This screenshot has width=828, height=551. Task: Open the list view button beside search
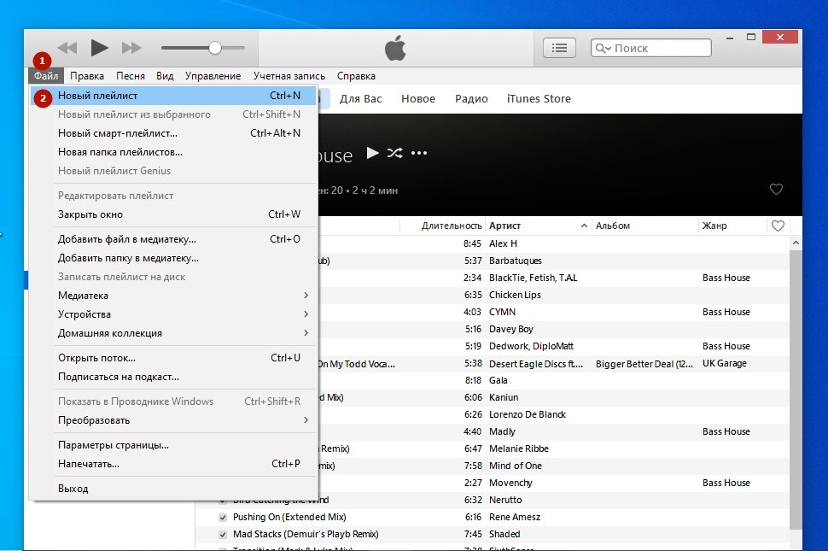559,48
